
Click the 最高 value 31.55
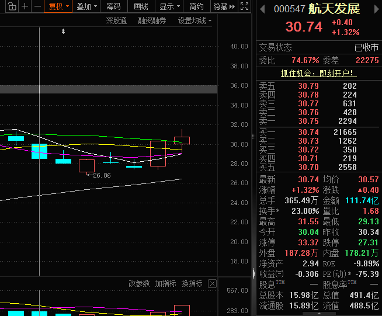click(308, 222)
